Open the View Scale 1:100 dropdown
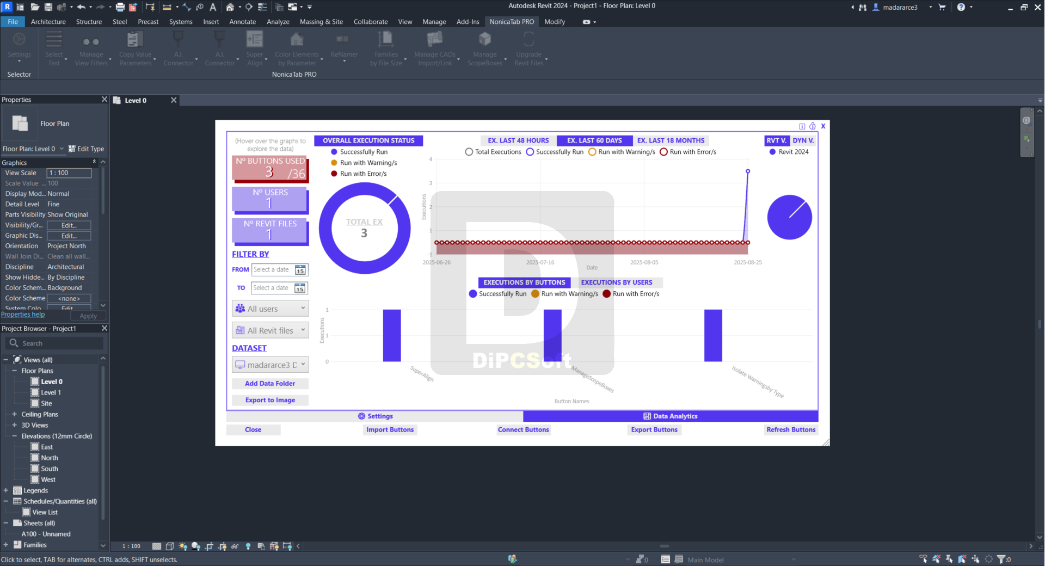1045x566 pixels. click(x=69, y=173)
